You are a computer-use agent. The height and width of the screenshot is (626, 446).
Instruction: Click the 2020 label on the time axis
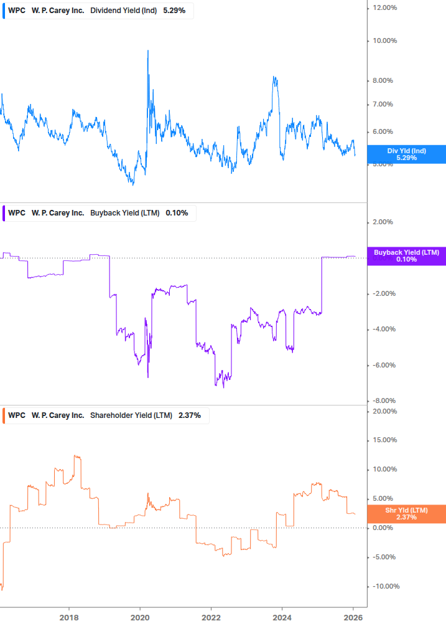point(140,617)
